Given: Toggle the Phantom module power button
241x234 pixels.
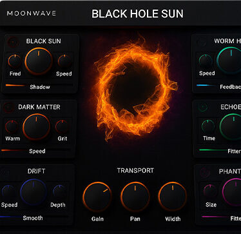Looking at the screenshot, I should pos(205,172).
